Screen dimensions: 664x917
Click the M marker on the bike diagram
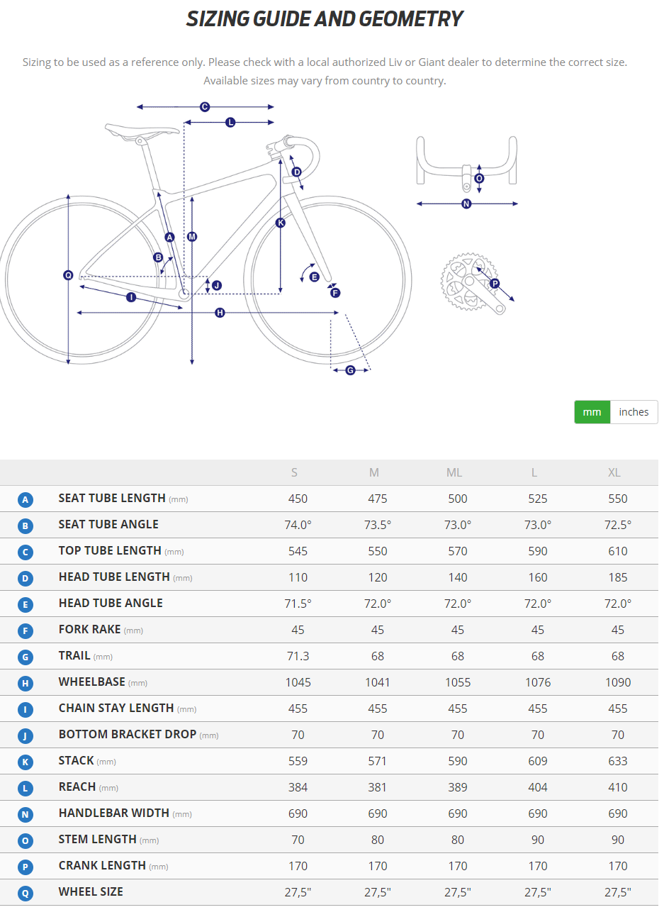[x=192, y=237]
